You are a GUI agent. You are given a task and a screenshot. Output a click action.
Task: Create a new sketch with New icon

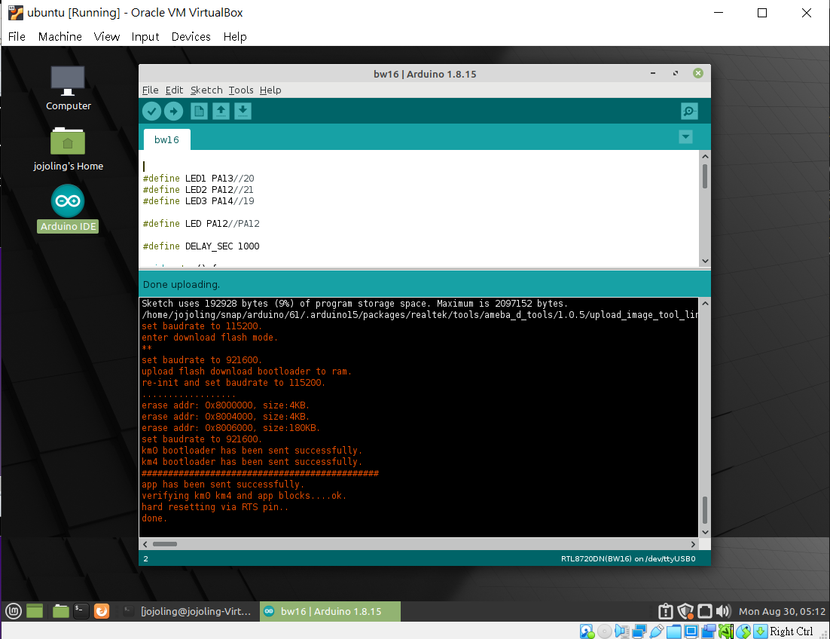pyautogui.click(x=199, y=112)
